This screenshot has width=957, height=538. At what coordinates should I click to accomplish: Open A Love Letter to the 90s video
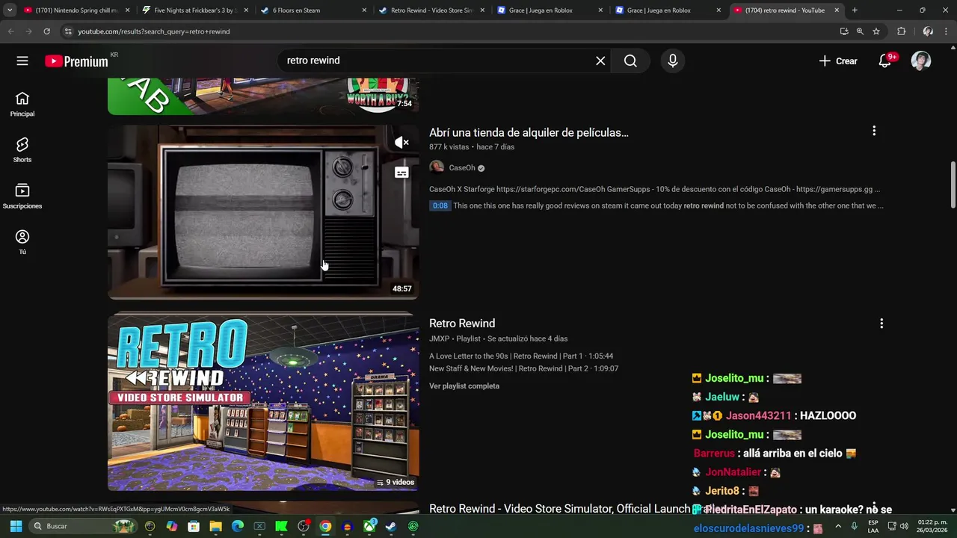521,356
